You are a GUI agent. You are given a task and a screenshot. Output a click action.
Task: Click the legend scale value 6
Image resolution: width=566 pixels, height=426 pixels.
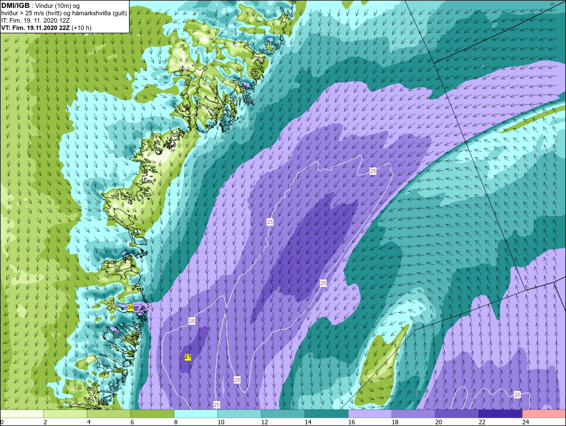tap(132, 422)
